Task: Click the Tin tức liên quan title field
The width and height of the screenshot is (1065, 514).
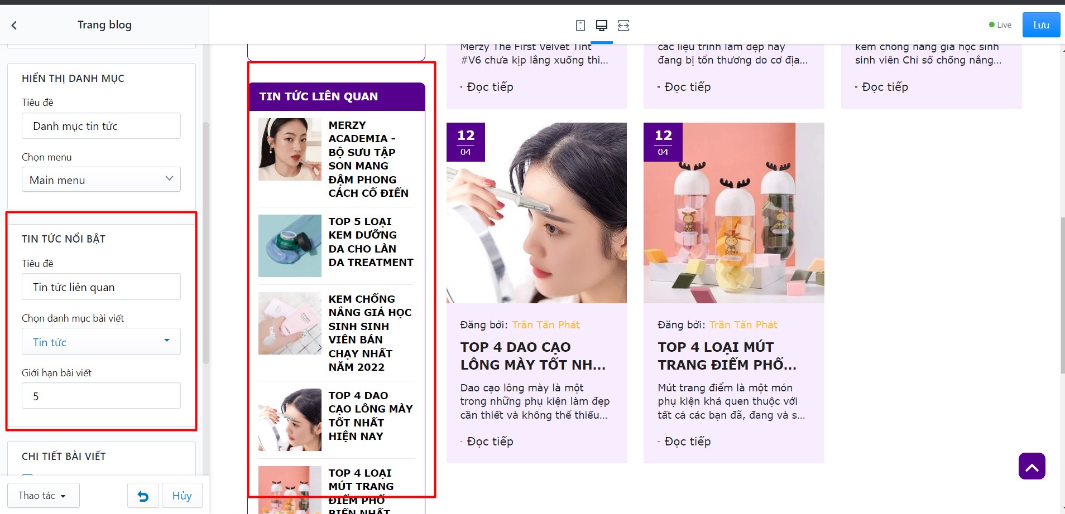Action: pyautogui.click(x=101, y=287)
